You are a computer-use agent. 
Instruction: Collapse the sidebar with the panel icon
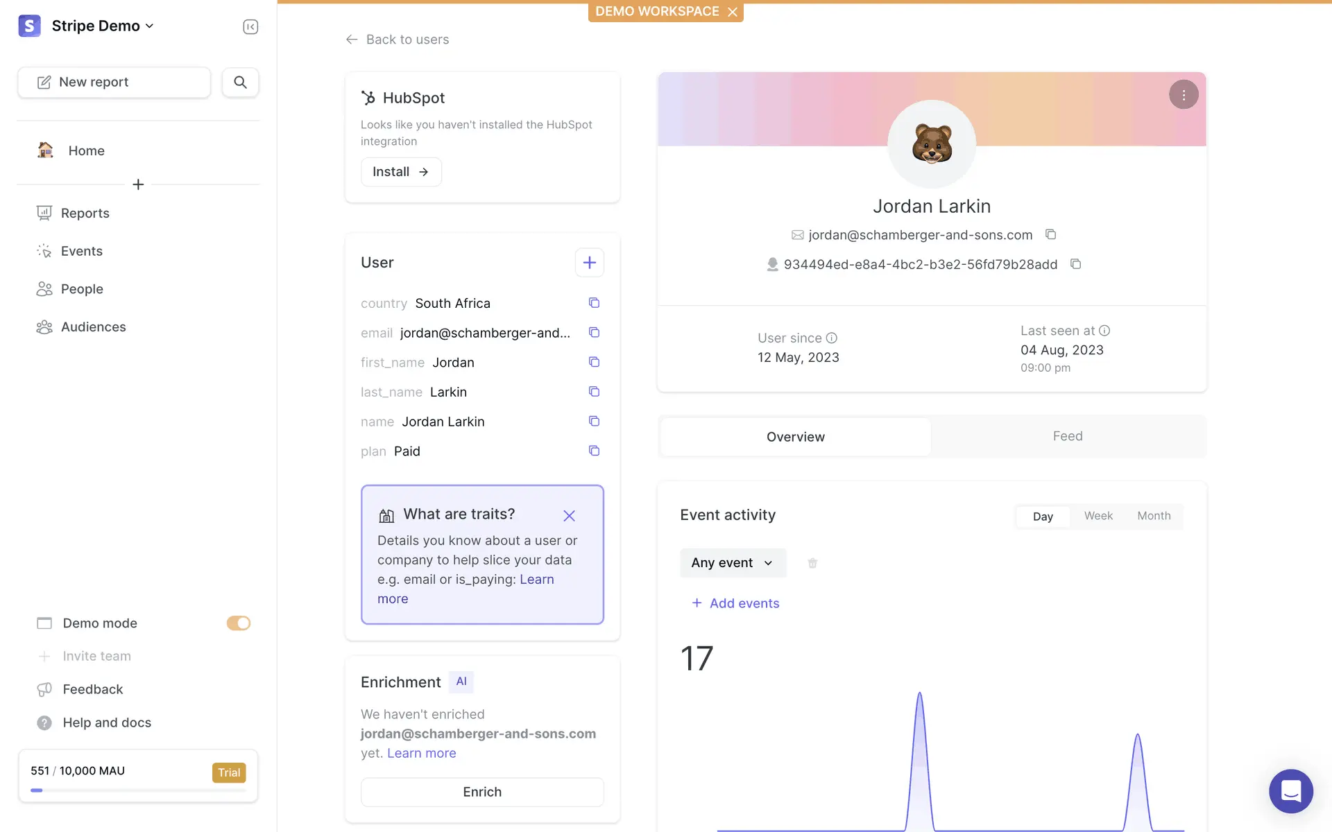coord(250,26)
